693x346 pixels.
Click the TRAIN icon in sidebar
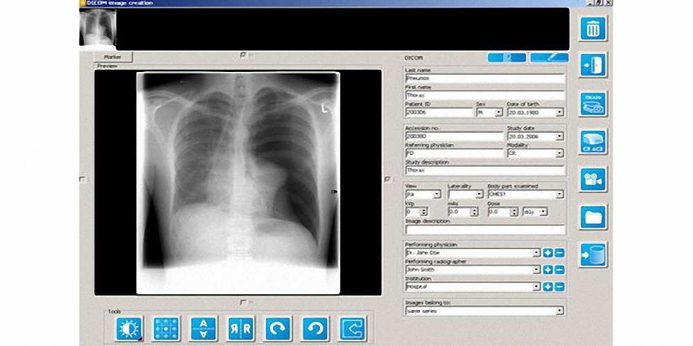pyautogui.click(x=593, y=103)
